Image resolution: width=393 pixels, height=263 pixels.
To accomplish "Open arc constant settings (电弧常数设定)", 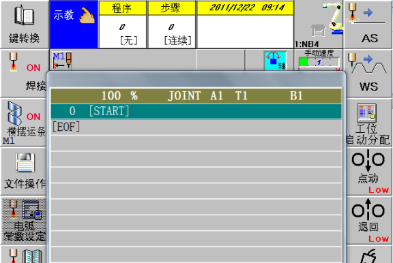I will pyautogui.click(x=24, y=220).
